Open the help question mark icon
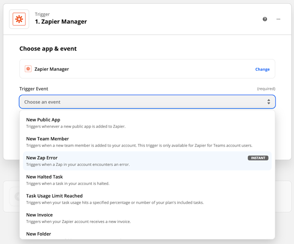The height and width of the screenshot is (244, 294). click(x=265, y=19)
